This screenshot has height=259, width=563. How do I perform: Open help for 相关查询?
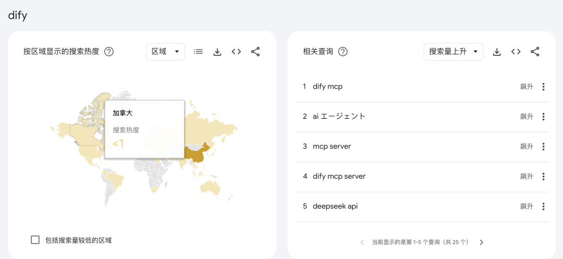[x=342, y=52]
